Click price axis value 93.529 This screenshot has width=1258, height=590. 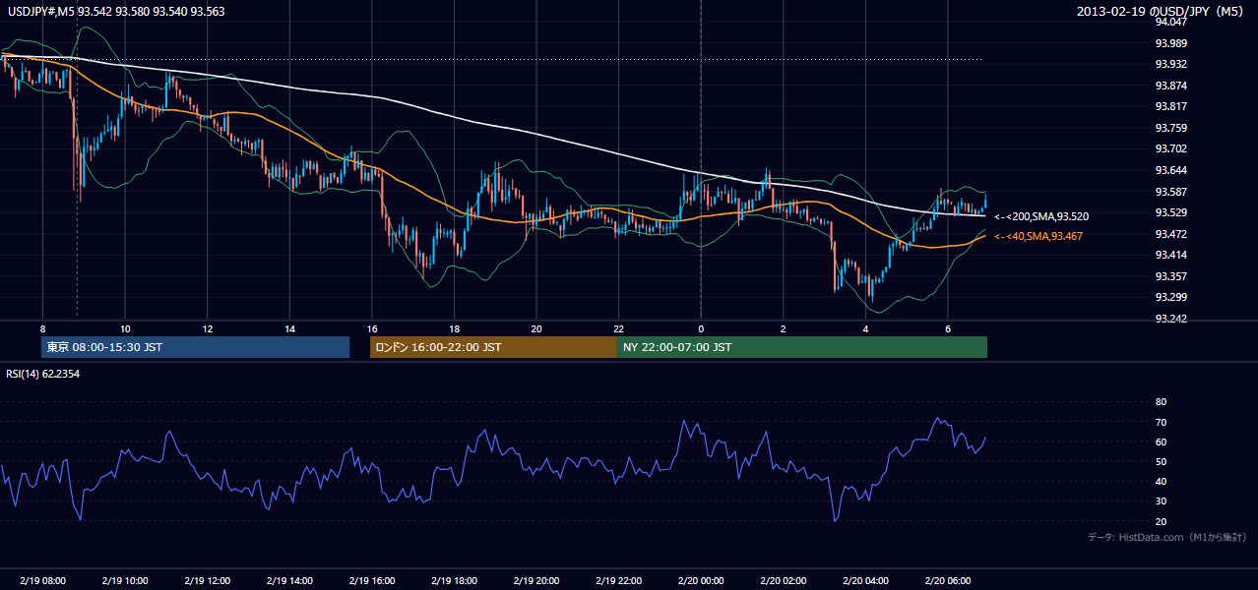click(x=1169, y=212)
